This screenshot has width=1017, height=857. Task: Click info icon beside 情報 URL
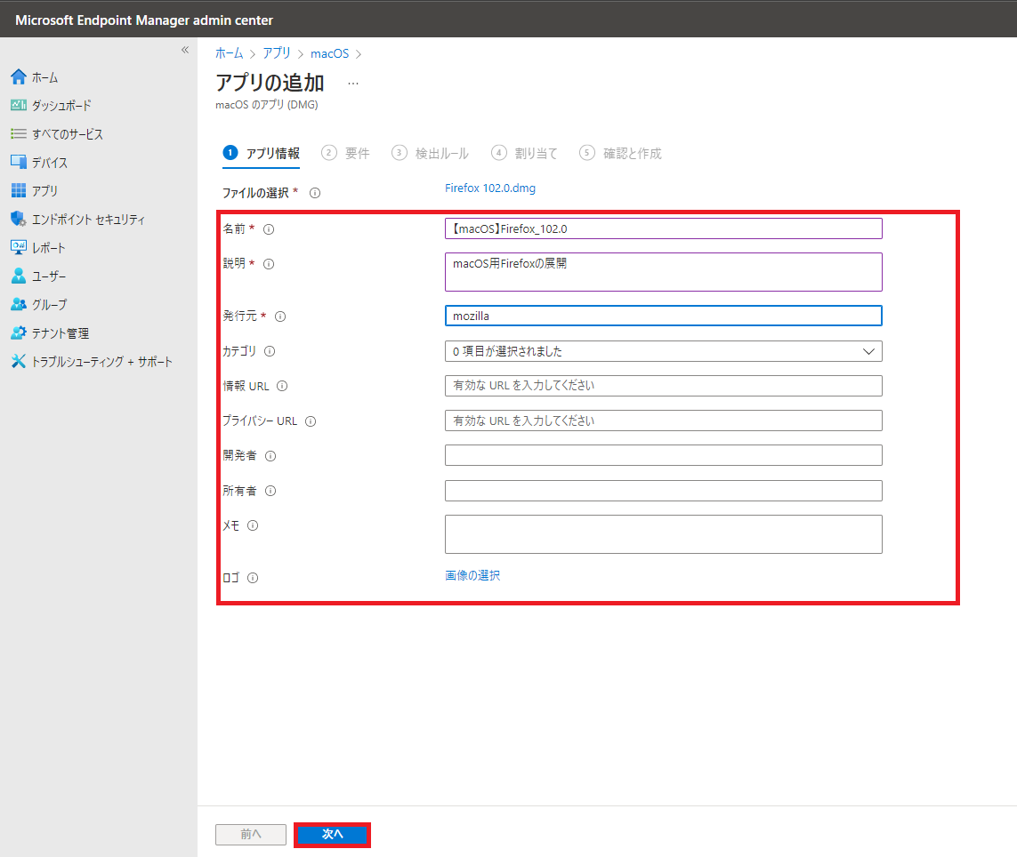point(282,386)
